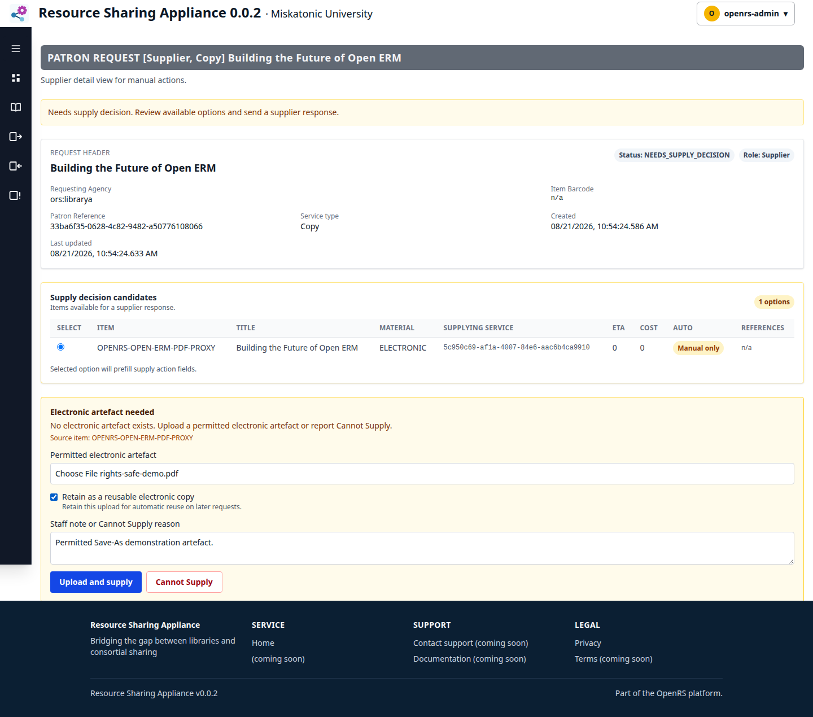Click the Resize handle of staff note textarea
Image resolution: width=813 pixels, height=717 pixels.
coord(790,561)
